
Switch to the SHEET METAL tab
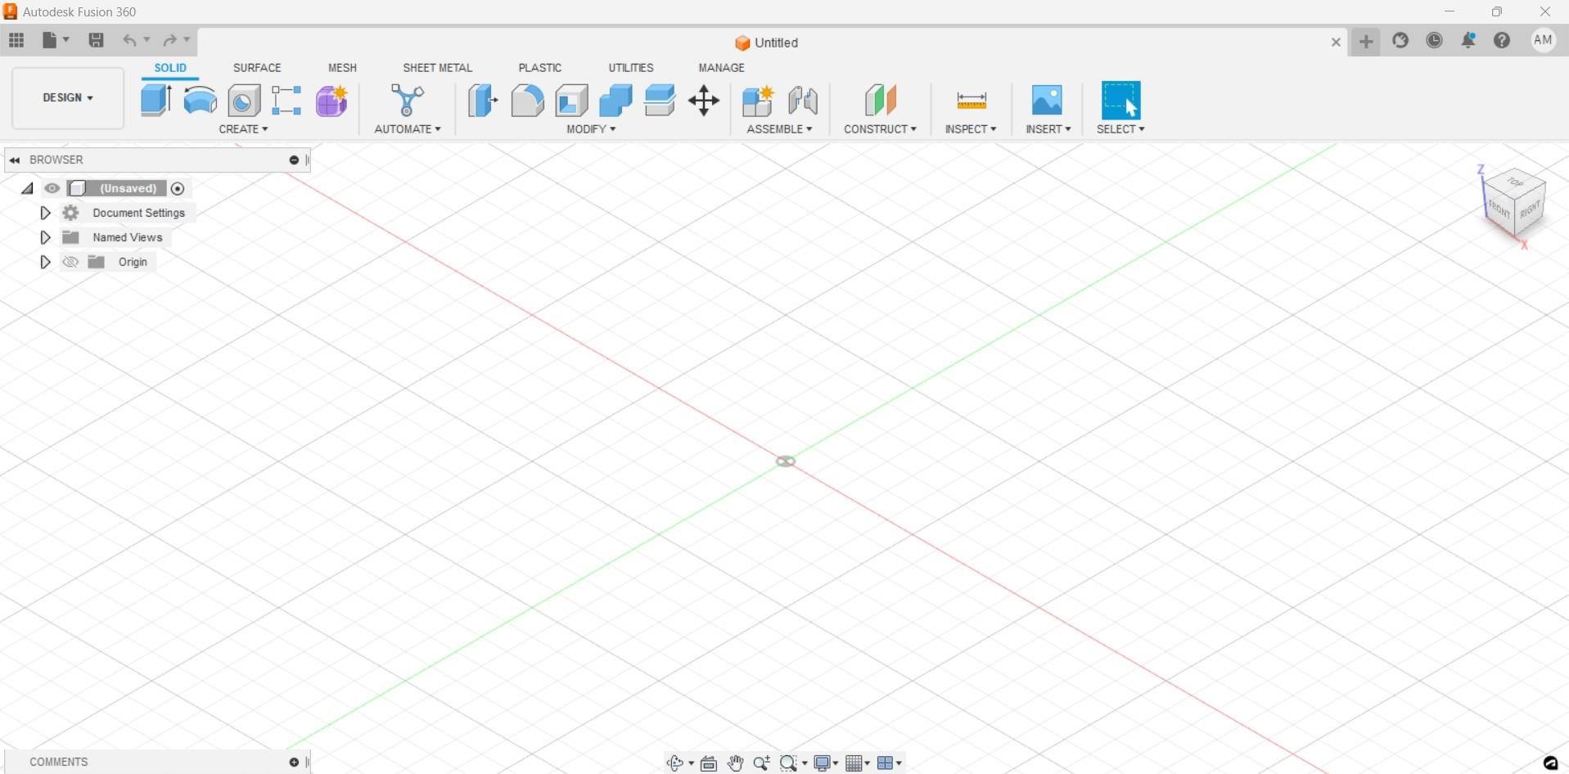point(437,68)
